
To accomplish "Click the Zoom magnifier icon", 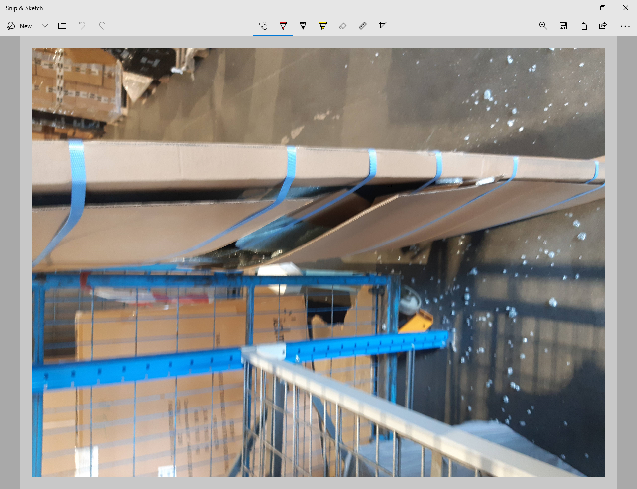I will point(543,26).
